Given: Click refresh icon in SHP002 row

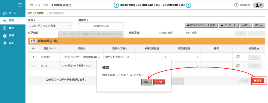Looking at the screenshot, I should coord(237,57).
